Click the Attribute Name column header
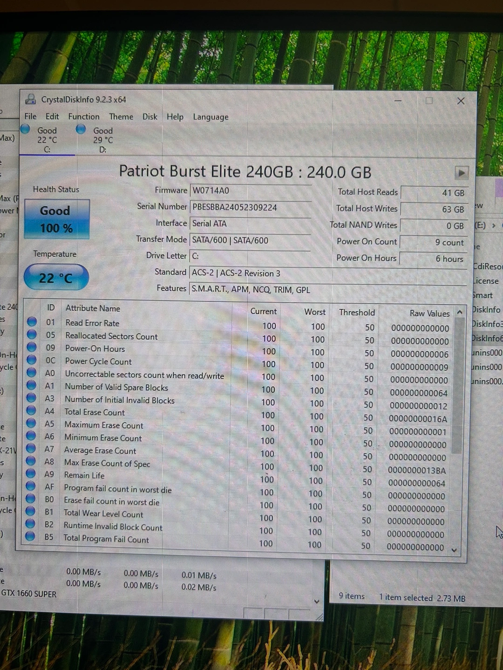Viewport: 503px width, 670px height. (x=93, y=308)
